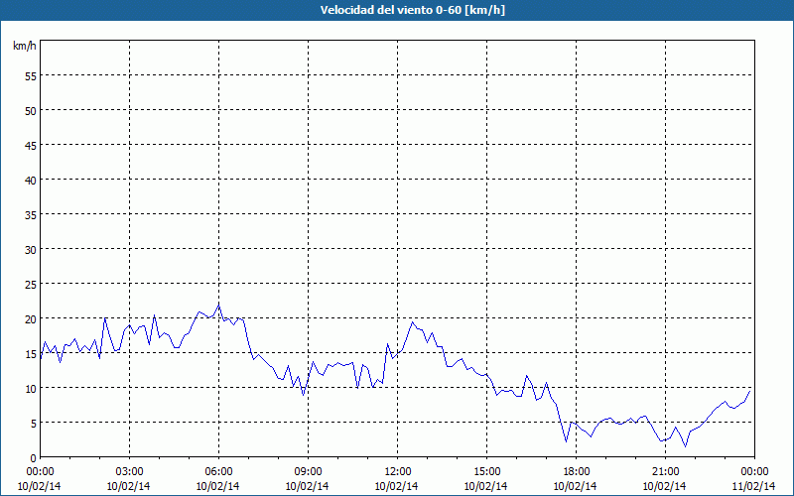This screenshot has width=794, height=496.
Task: Select the "10/02/14" date under 06:00
Action: point(217,486)
